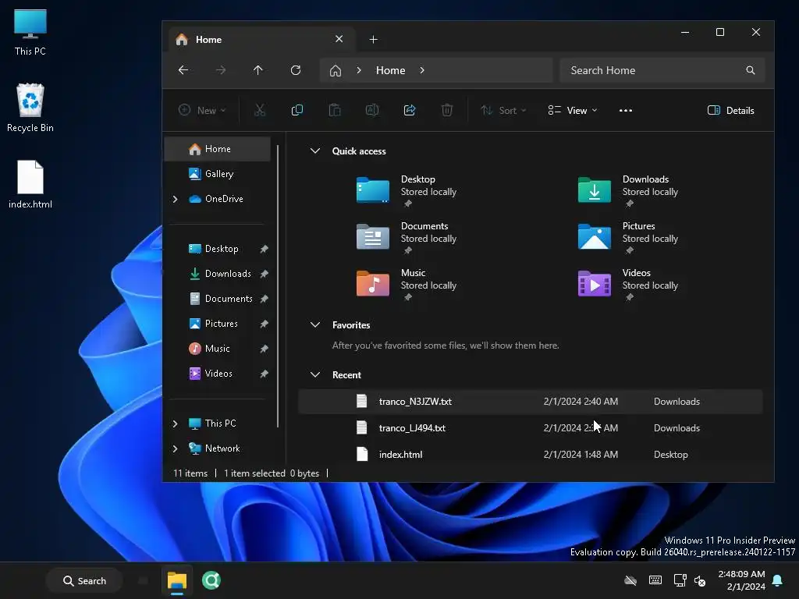Image resolution: width=799 pixels, height=599 pixels.
Task: Click the Share icon in toolbar
Action: point(410,110)
